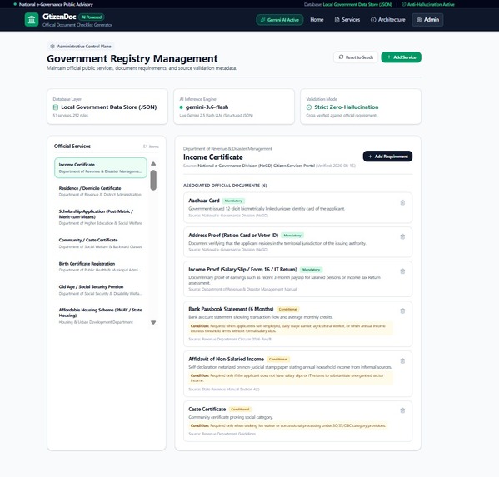This screenshot has height=477, width=499.
Task: Select Old Age / Social Security Pension service
Action: (101, 290)
